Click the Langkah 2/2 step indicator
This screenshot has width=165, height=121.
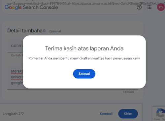coord(13,114)
